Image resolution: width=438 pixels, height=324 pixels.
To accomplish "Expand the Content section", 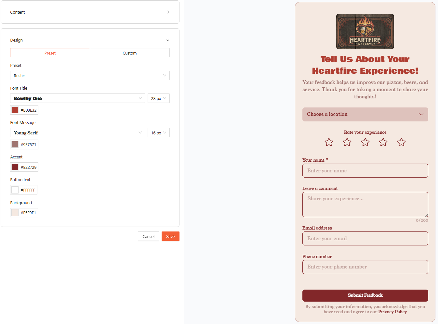I will point(90,12).
